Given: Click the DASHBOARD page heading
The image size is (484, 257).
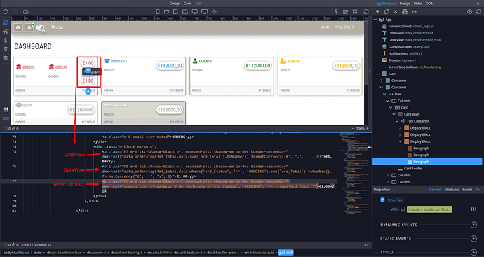Looking at the screenshot, I should coord(33,46).
